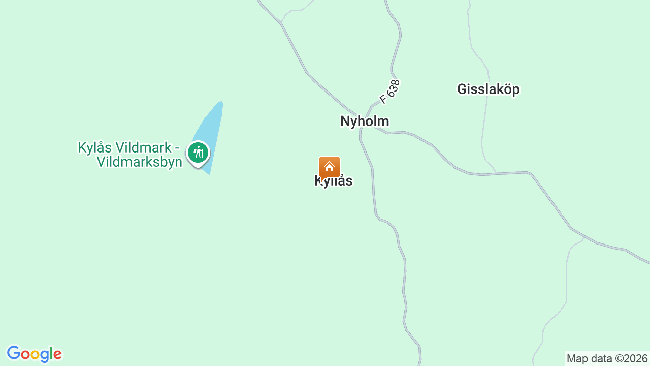Select the Nyholm village label
The width and height of the screenshot is (650, 366).
[x=365, y=121]
